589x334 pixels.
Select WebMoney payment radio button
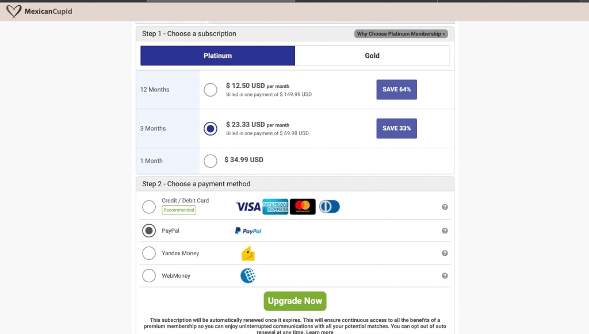point(149,276)
